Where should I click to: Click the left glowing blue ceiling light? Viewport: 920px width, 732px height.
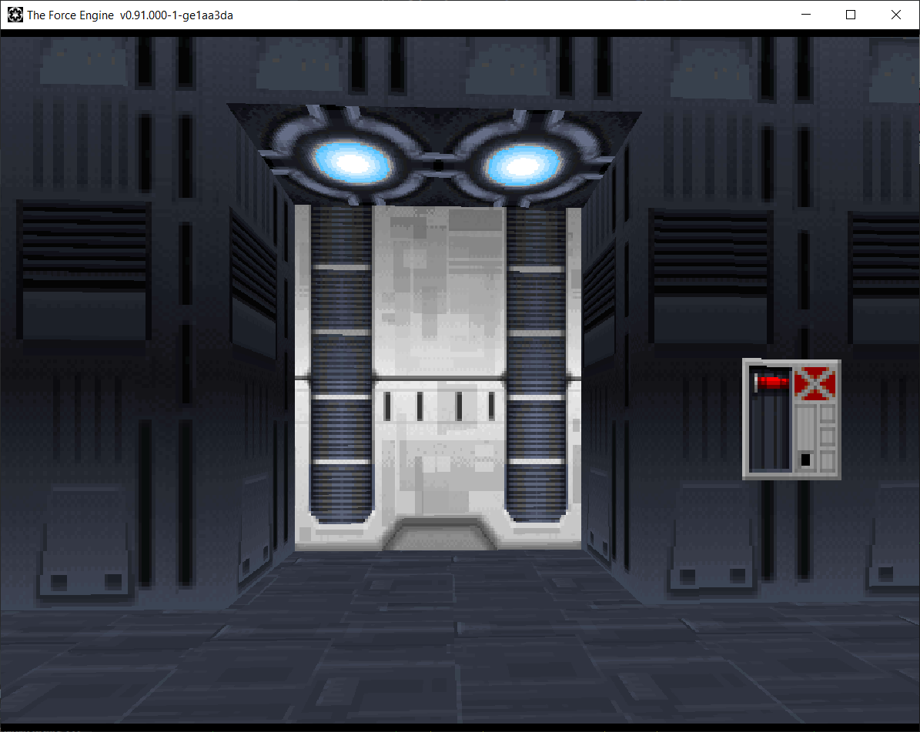pos(352,162)
